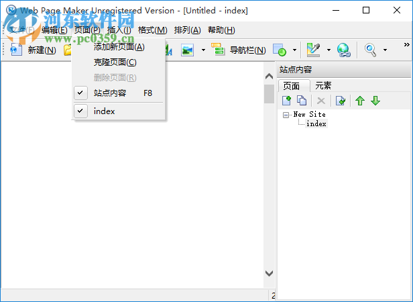Image resolution: width=413 pixels, height=302 pixels.
Task: Open the 格式(M) menu
Action: point(152,30)
